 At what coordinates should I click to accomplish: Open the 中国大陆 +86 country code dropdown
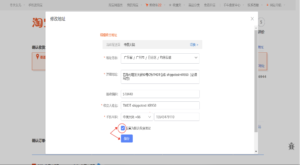137,117
